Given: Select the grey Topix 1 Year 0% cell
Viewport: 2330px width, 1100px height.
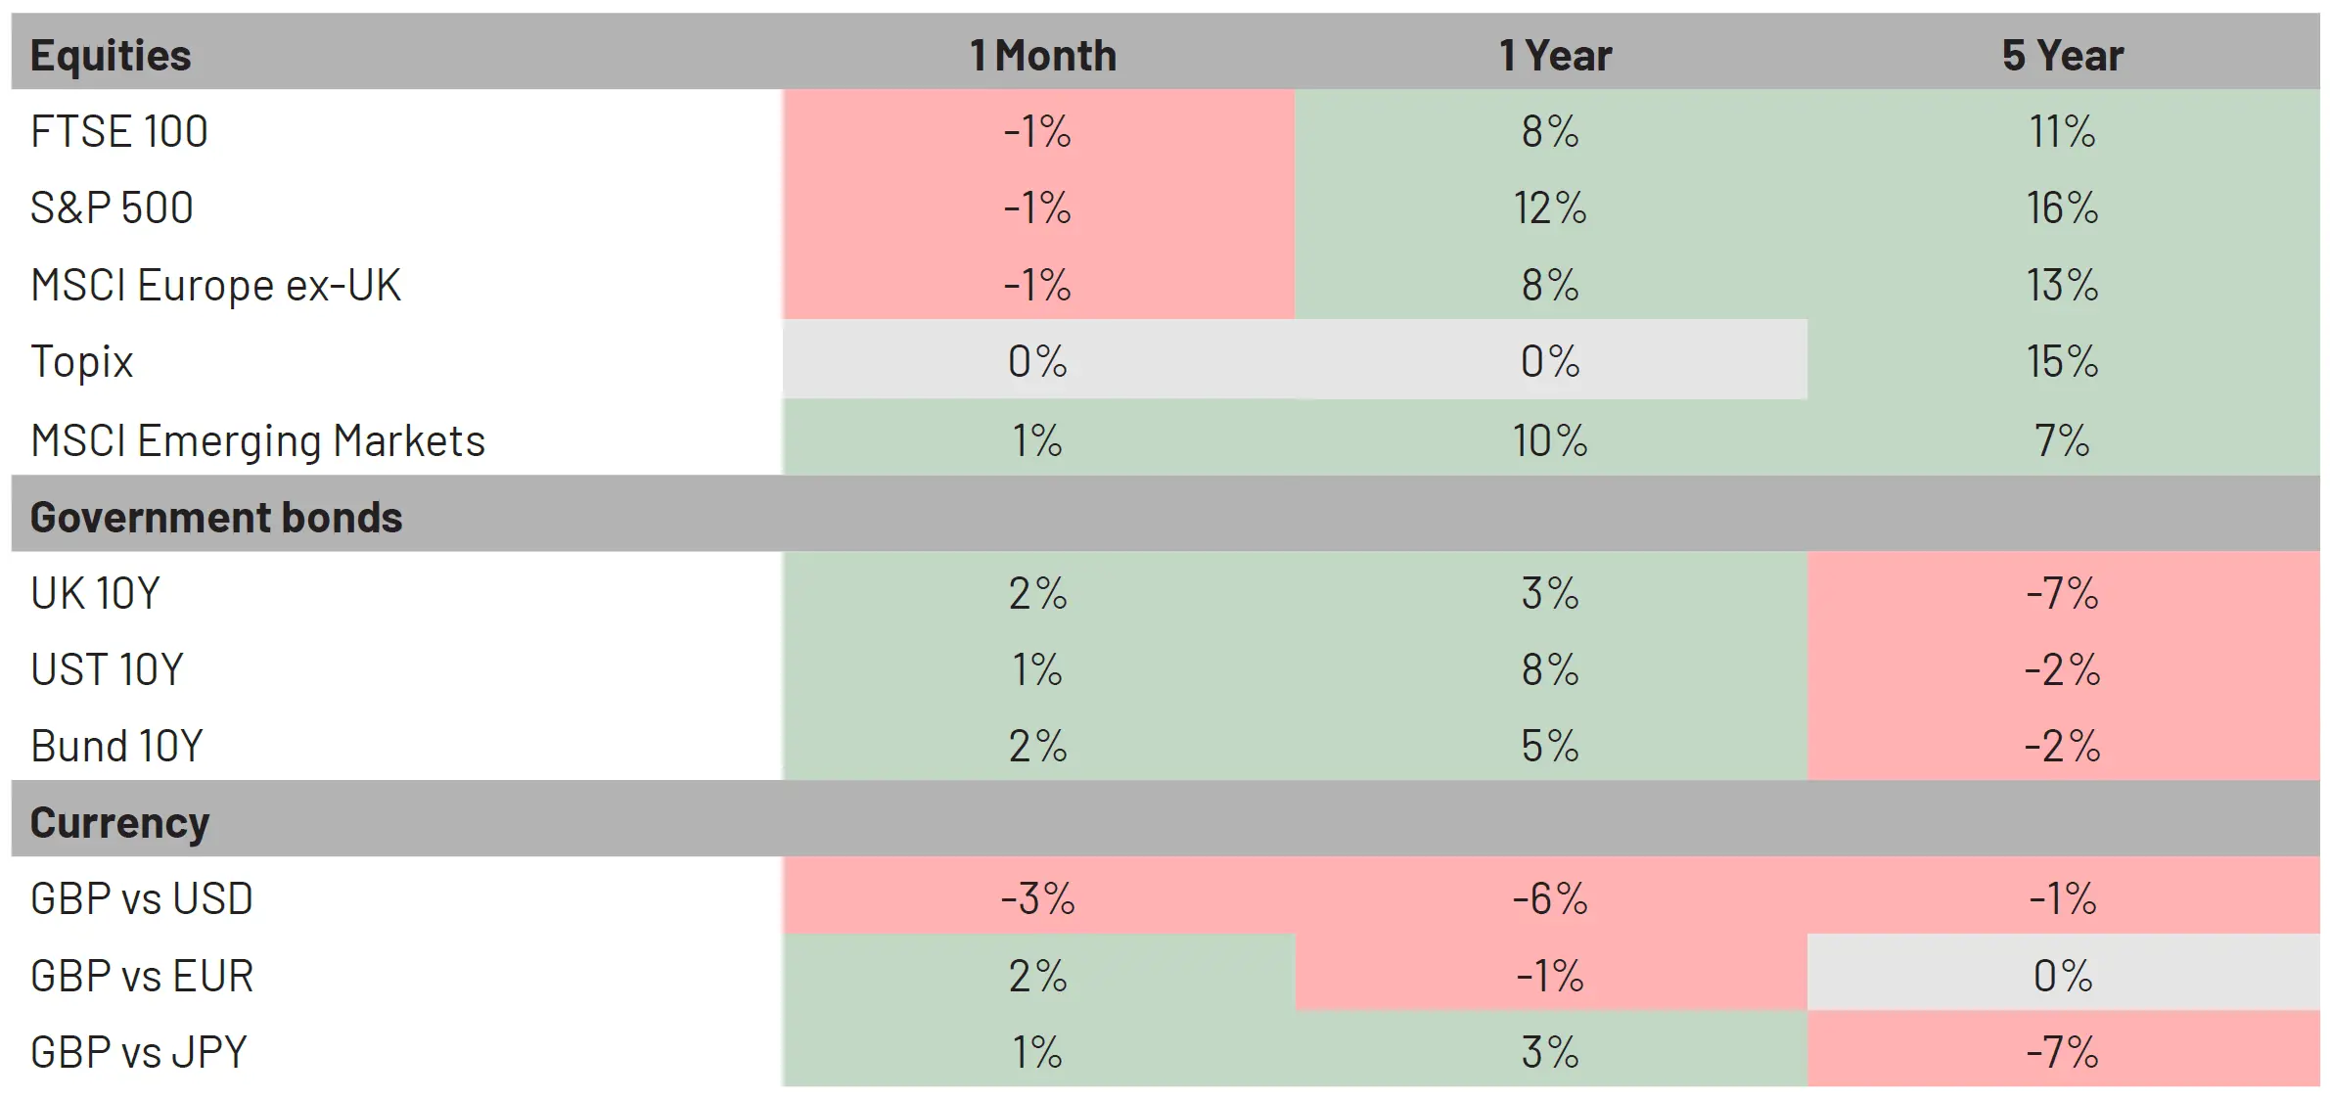Looking at the screenshot, I should click(1550, 361).
